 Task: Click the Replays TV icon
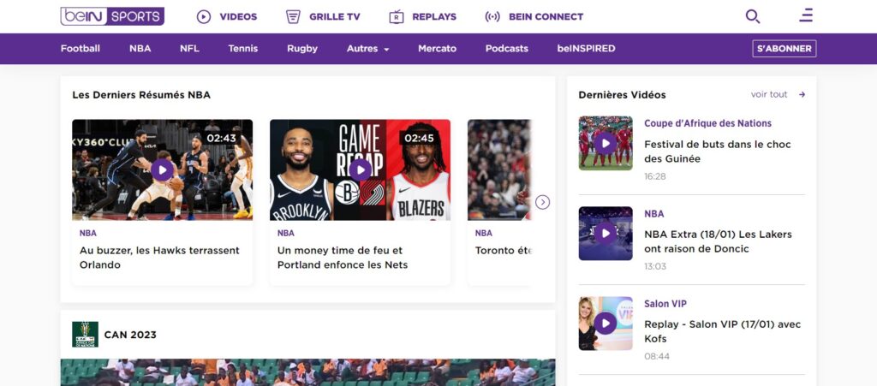coord(396,17)
